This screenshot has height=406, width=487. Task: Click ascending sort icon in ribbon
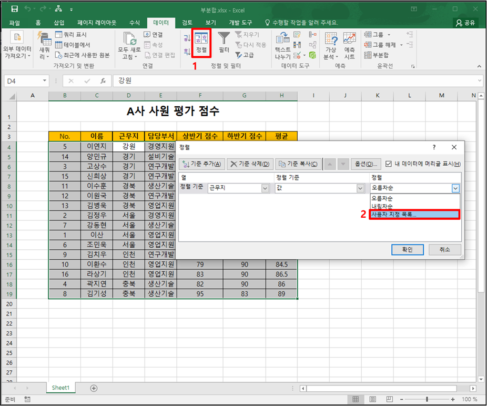[x=187, y=38]
